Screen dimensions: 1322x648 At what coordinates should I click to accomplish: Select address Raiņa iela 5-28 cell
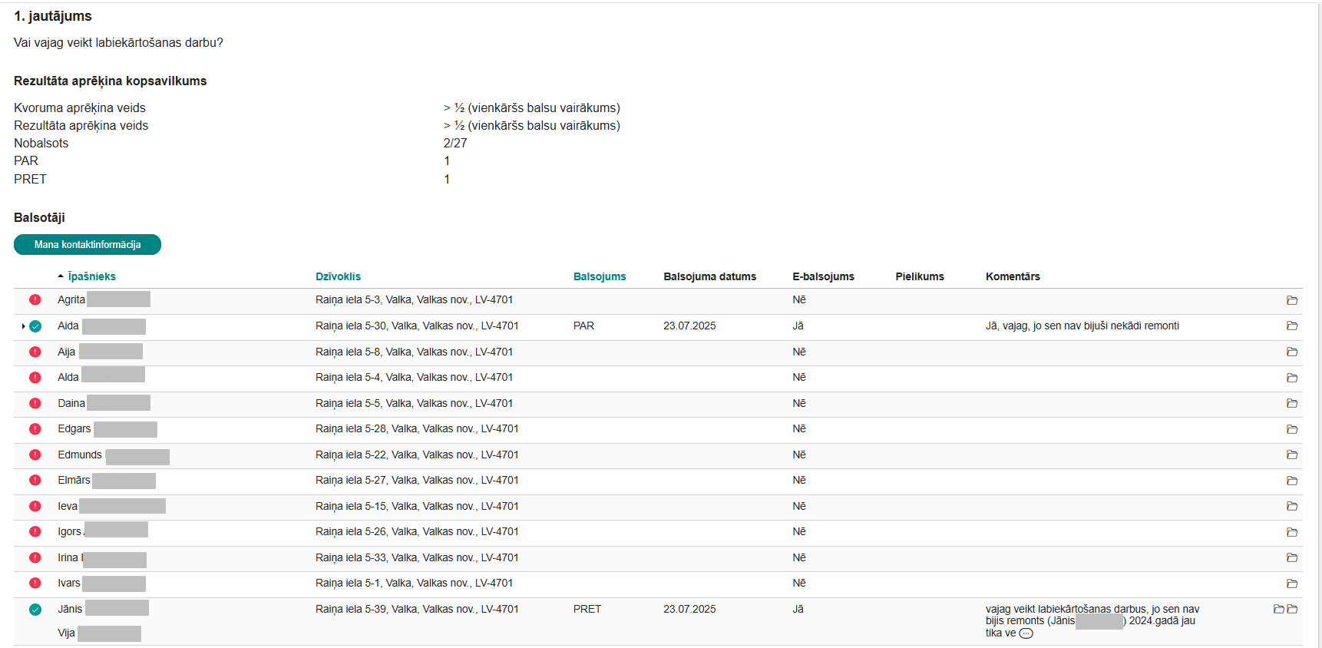(417, 429)
